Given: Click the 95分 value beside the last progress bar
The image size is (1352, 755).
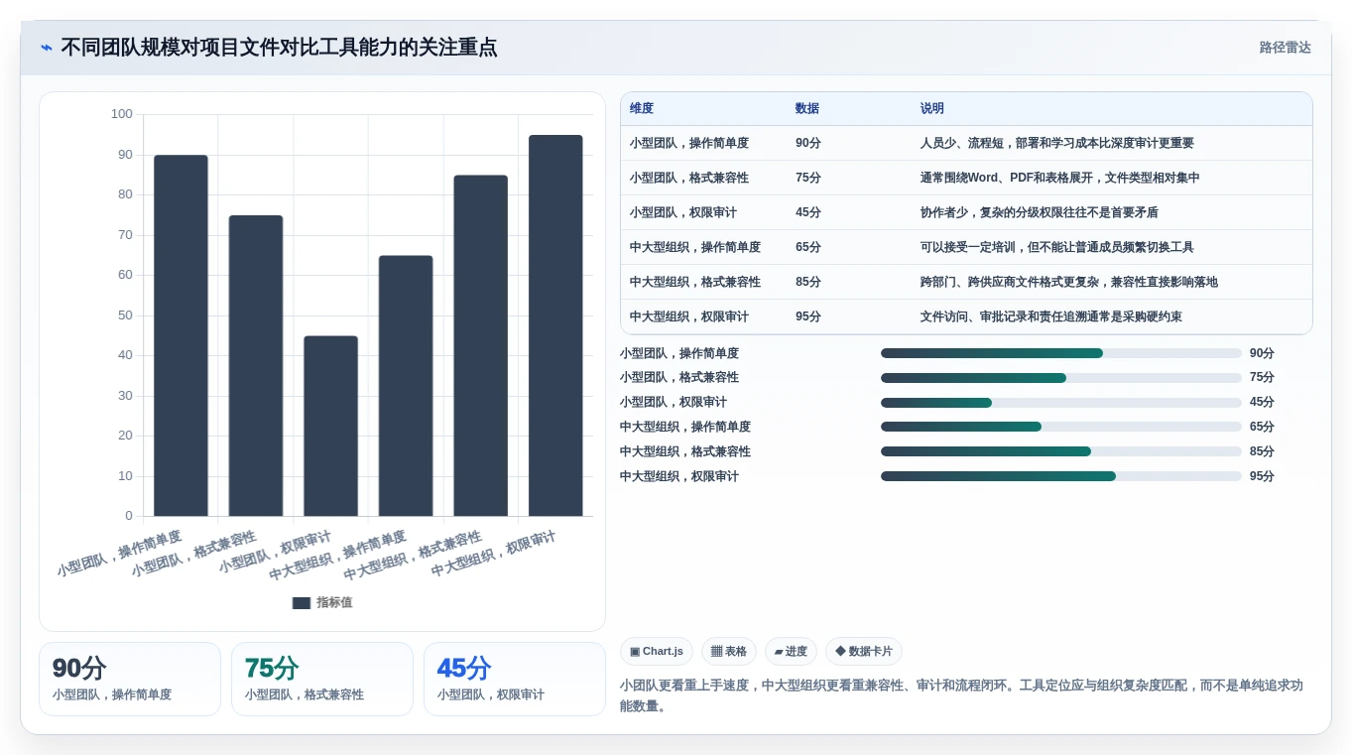Looking at the screenshot, I should click(x=1262, y=476).
